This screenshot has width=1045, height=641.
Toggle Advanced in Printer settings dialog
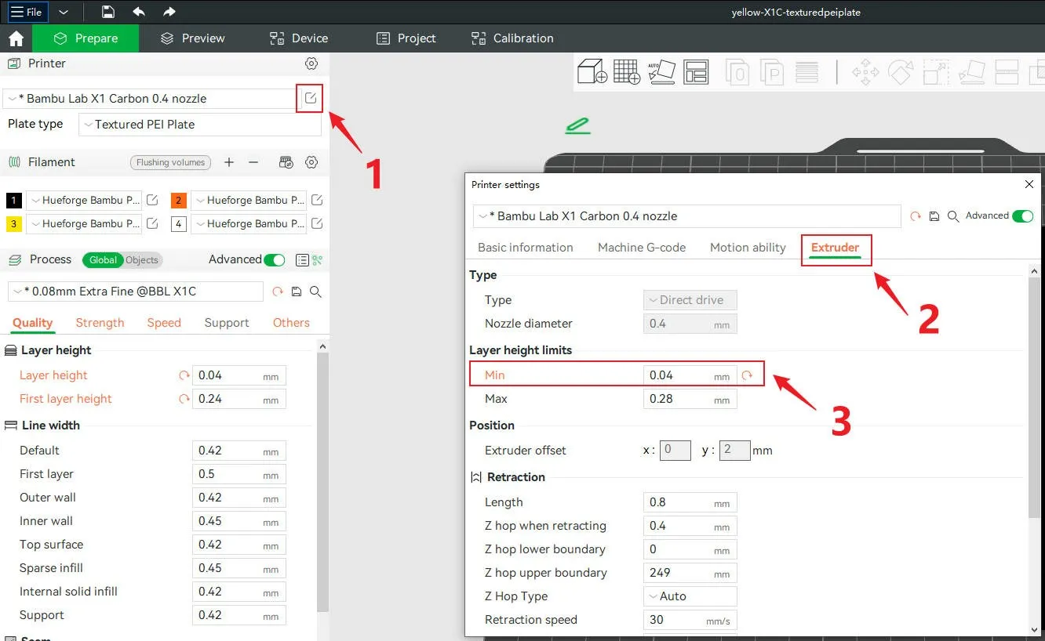click(1022, 216)
